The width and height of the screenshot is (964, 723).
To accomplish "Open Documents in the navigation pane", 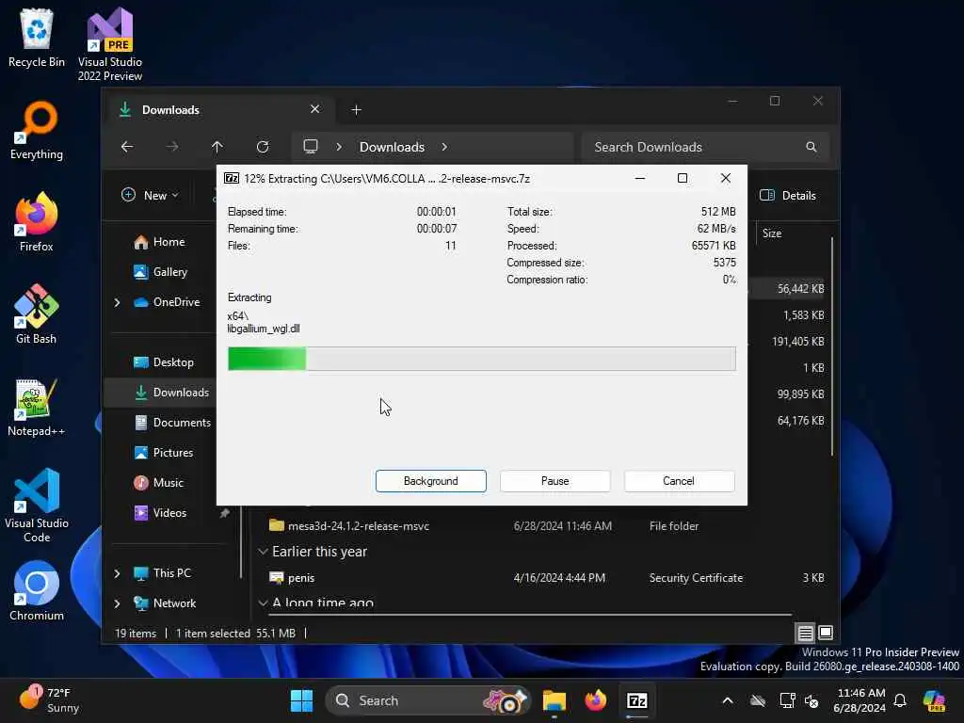I will tap(173, 423).
